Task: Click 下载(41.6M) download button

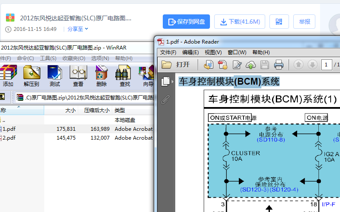Action: [x=240, y=22]
